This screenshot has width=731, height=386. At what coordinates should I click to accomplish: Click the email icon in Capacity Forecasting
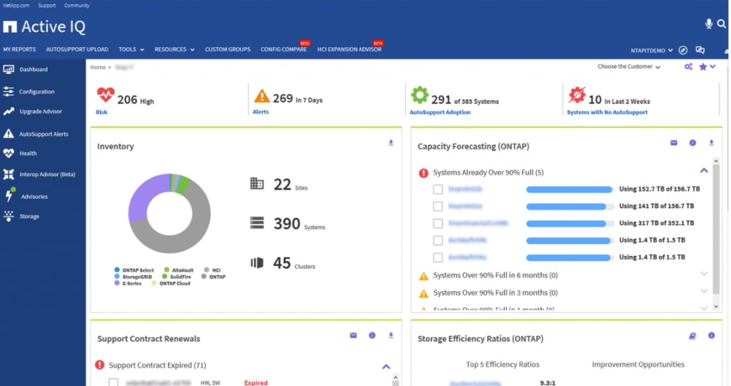[673, 143]
